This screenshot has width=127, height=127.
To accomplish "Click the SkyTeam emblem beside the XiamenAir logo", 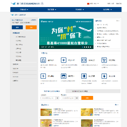I will pyautogui.click(x=42, y=4).
